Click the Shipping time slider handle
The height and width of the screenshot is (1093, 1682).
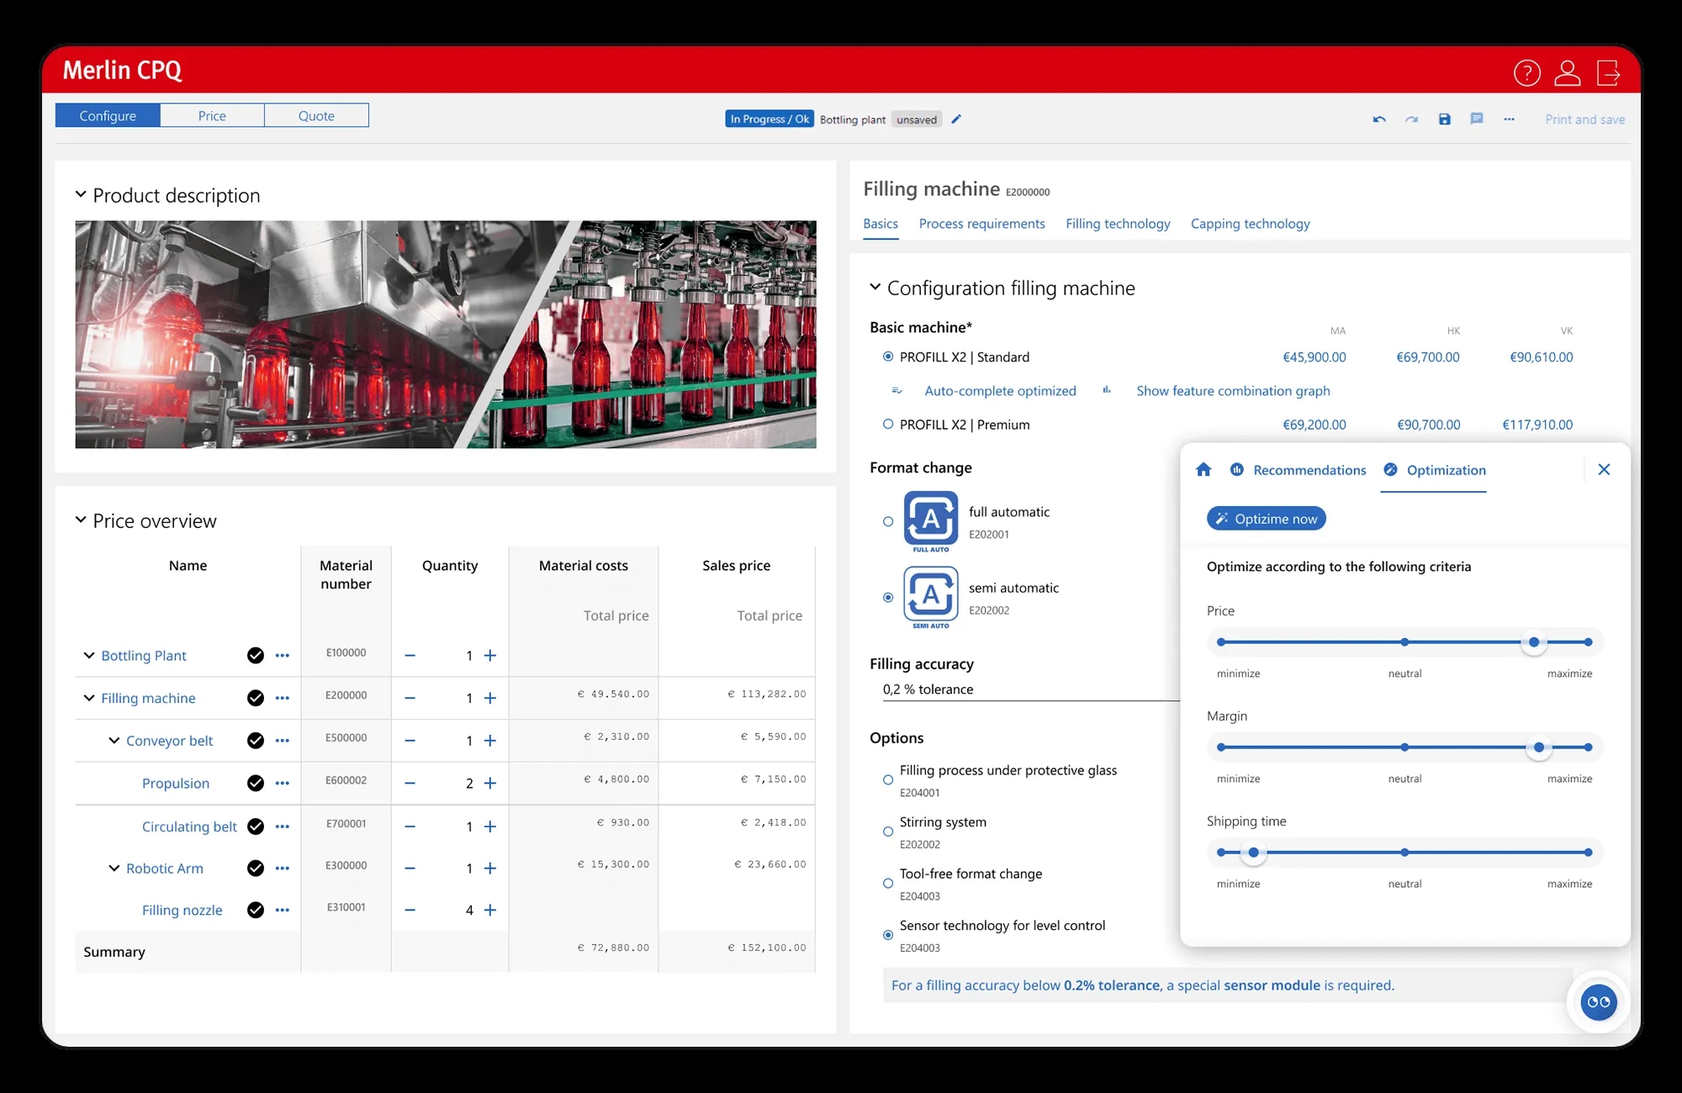point(1253,853)
